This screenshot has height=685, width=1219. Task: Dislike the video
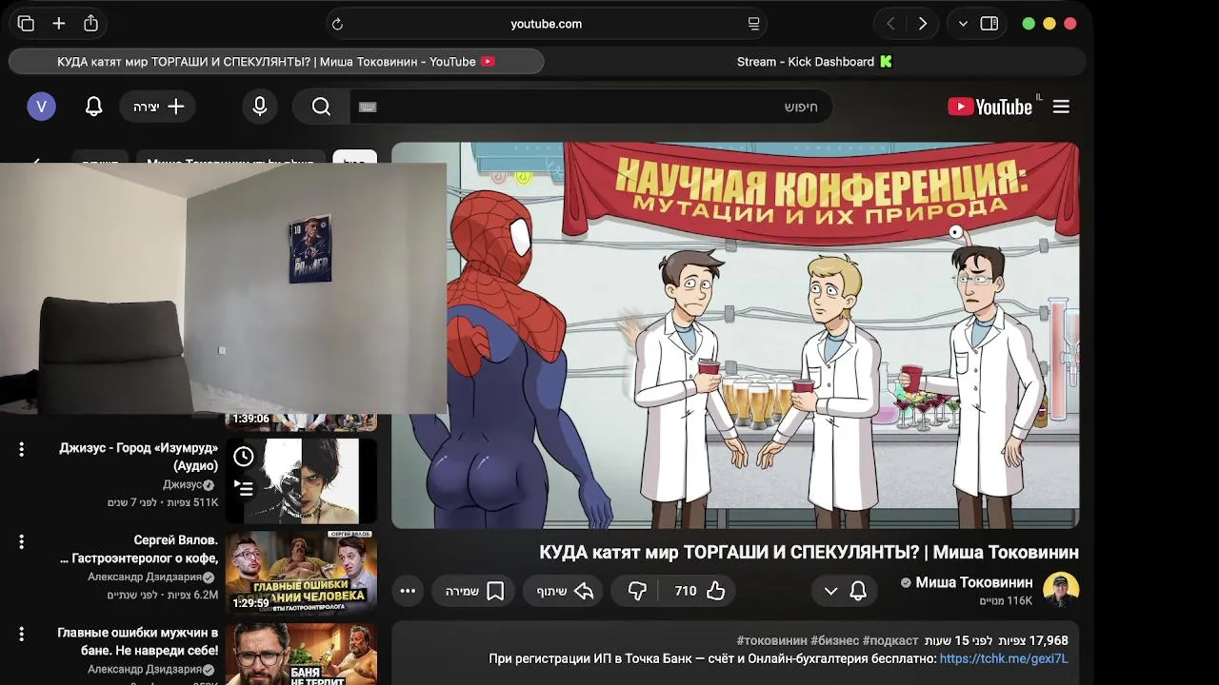(637, 591)
